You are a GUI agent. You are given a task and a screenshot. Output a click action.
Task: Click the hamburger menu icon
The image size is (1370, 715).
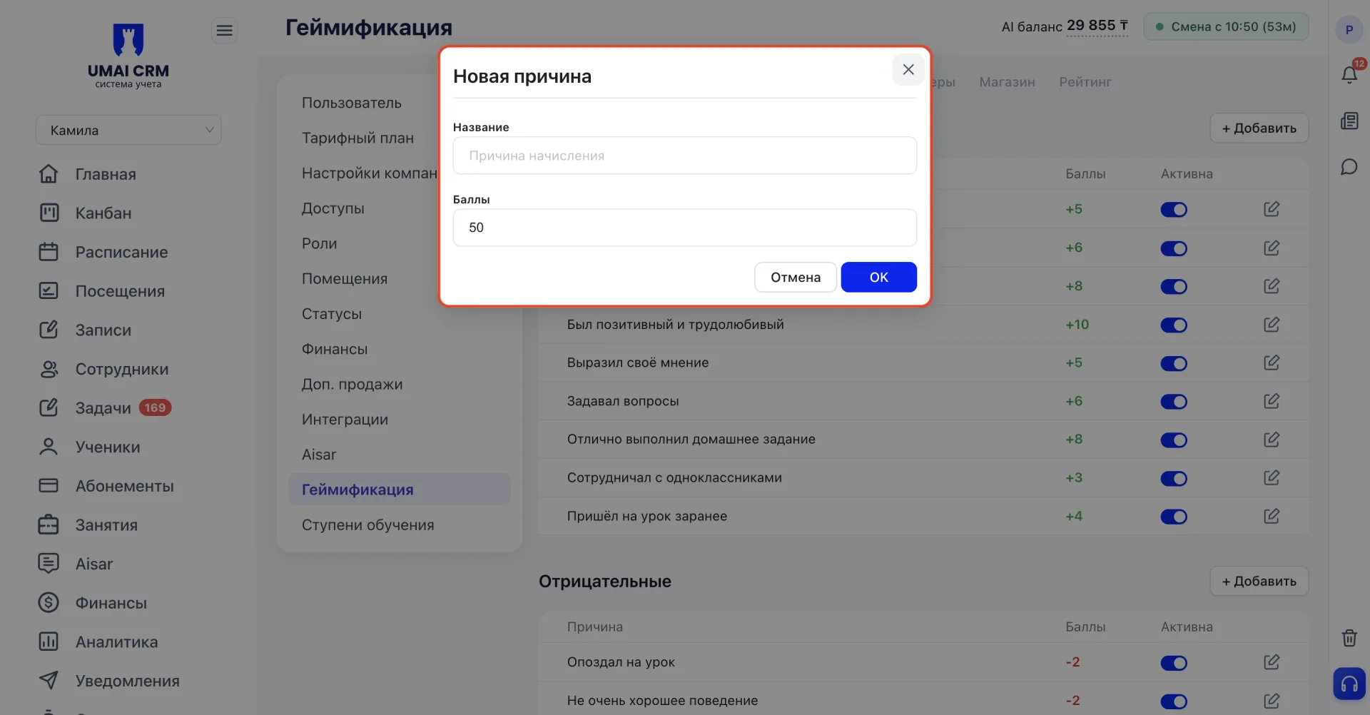click(x=225, y=30)
